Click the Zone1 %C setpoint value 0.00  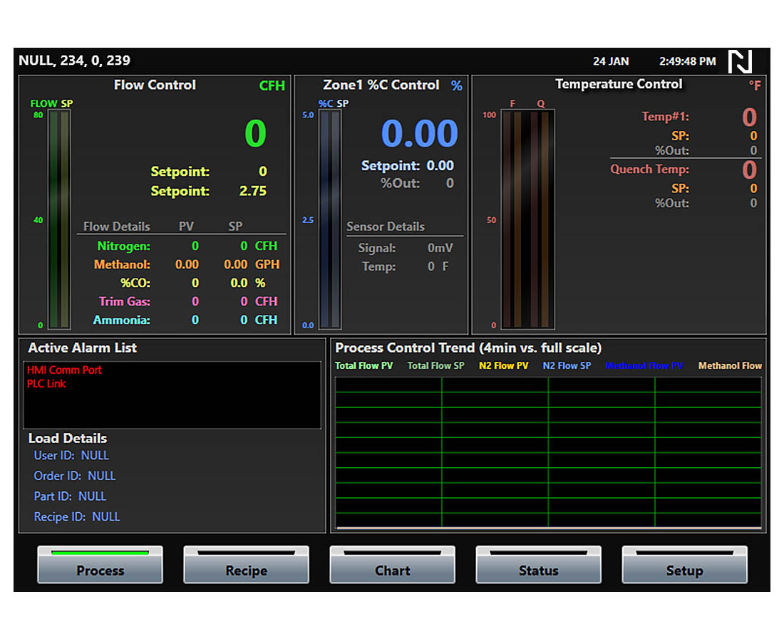[440, 166]
